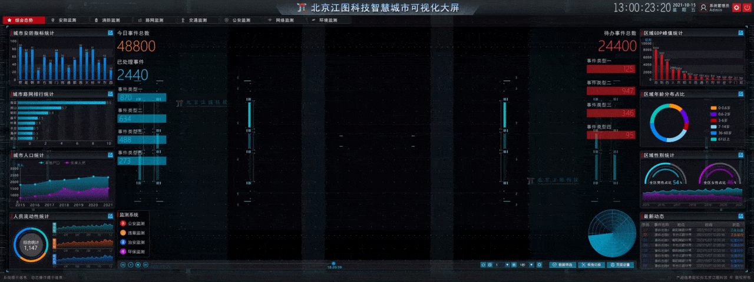Click the timeline marker at 18:20:39
This screenshot has height=282, width=754.
pos(334,264)
